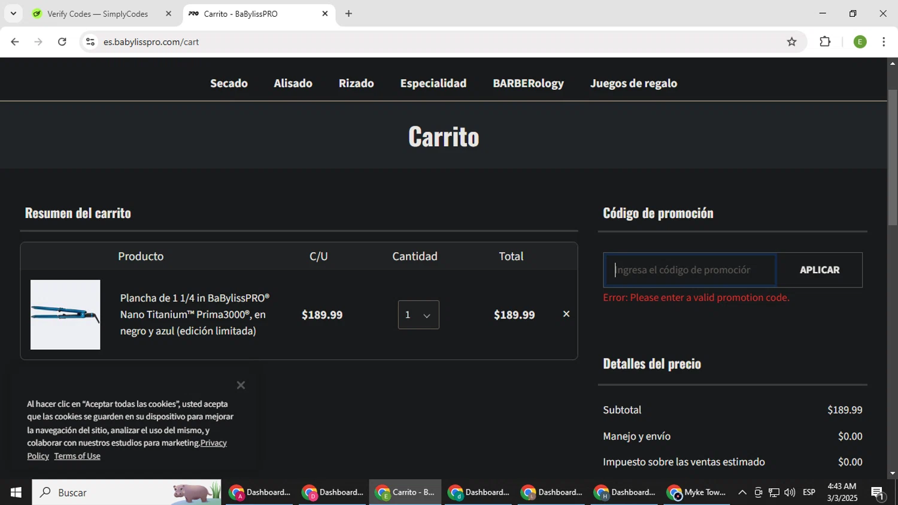
Task: Remove the Plancha item with the X
Action: pyautogui.click(x=566, y=314)
